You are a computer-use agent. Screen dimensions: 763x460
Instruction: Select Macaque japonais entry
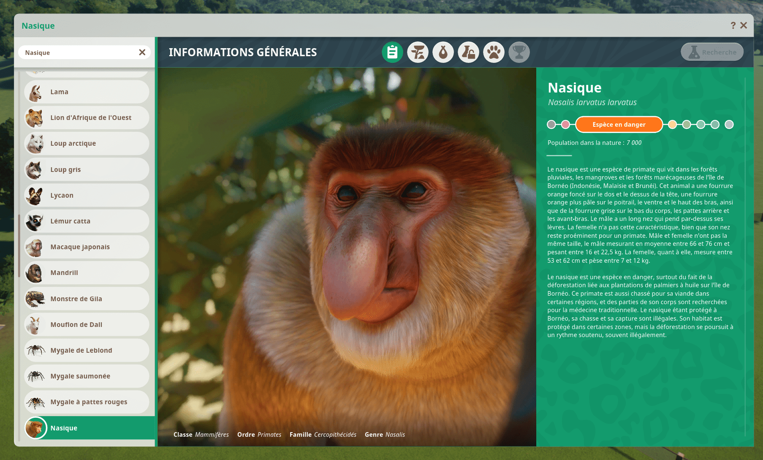tap(87, 247)
